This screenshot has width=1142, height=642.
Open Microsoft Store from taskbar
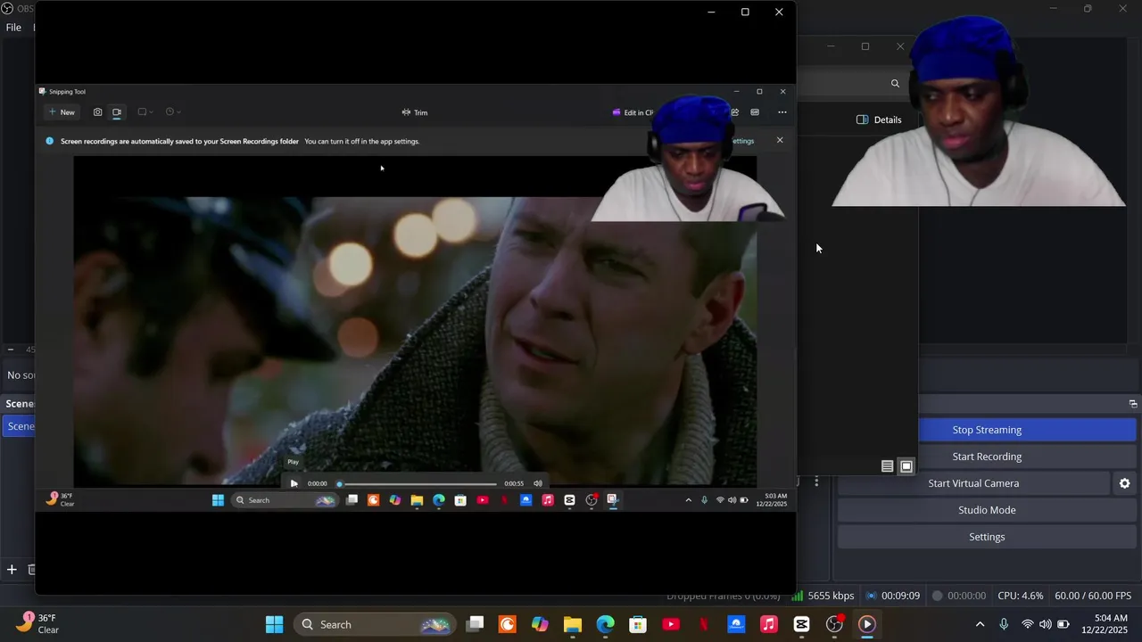pos(638,624)
